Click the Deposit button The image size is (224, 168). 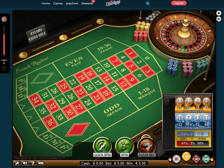(x=179, y=3)
